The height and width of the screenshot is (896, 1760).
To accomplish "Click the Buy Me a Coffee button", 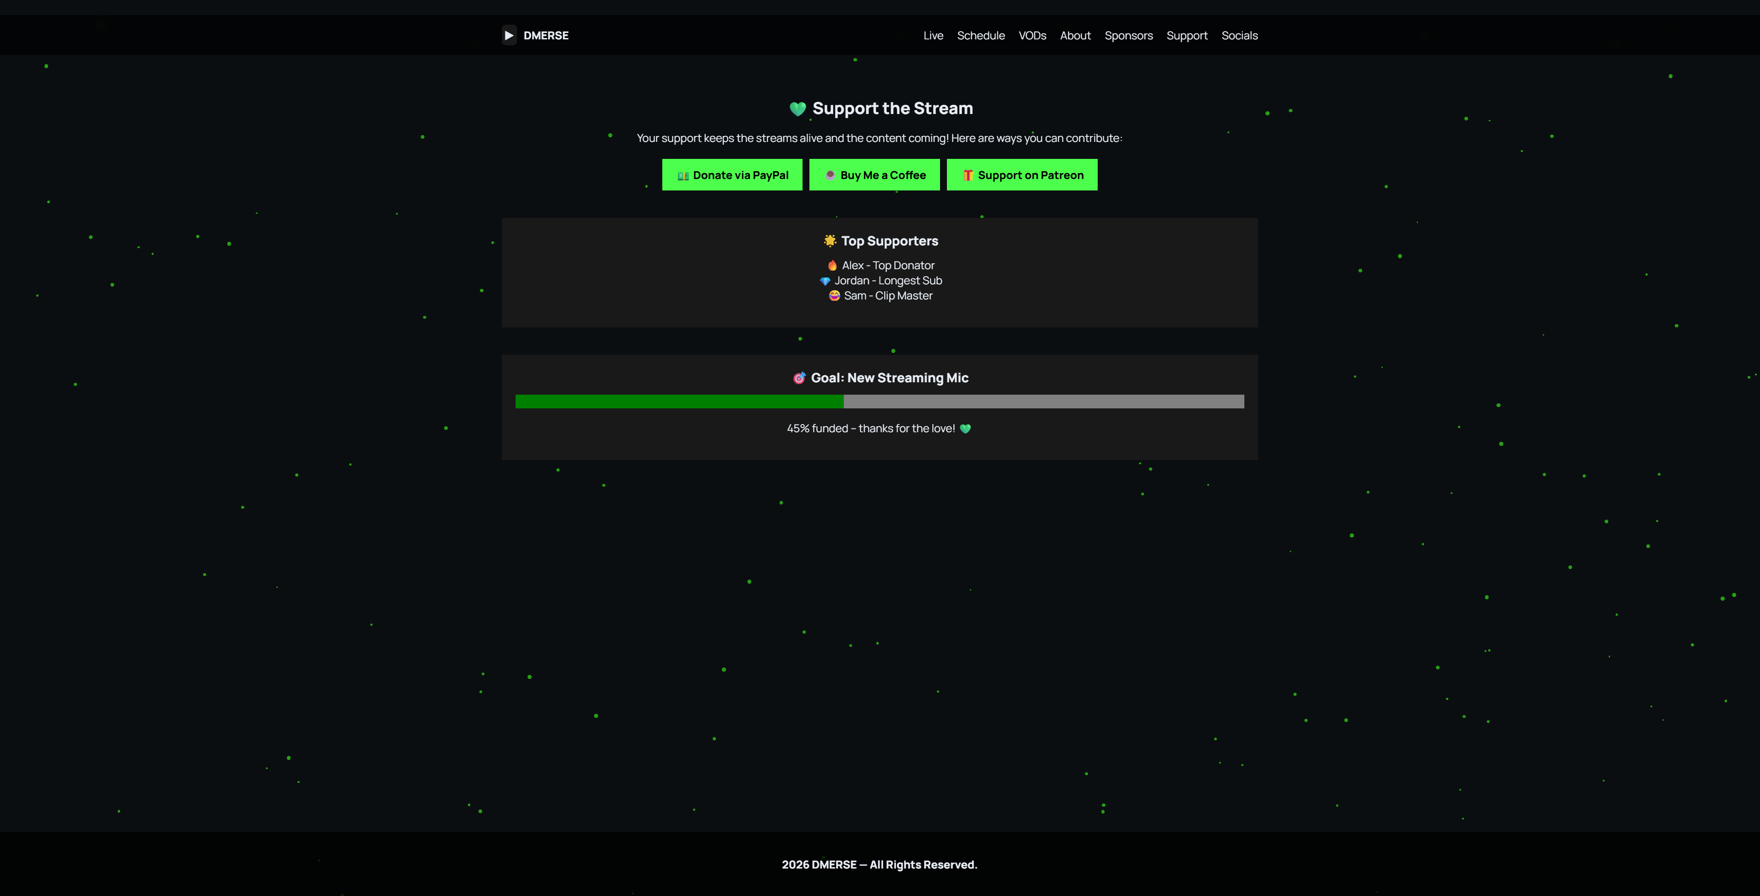I will pyautogui.click(x=874, y=175).
